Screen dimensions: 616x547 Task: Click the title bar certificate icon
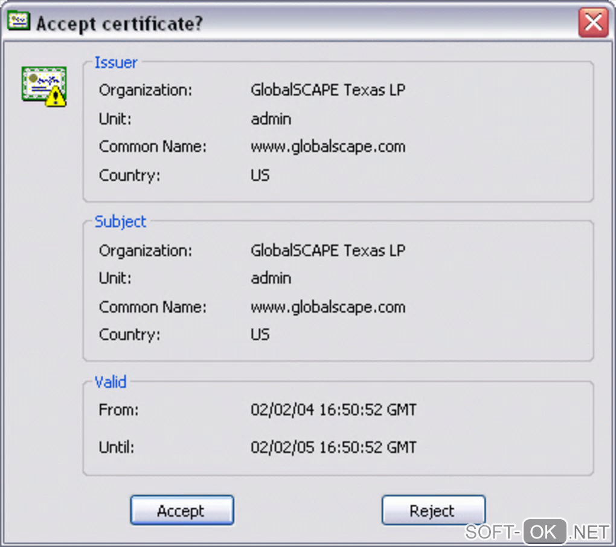[19, 21]
